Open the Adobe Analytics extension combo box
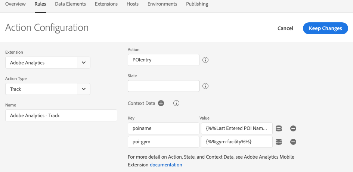Viewport: 353px width, 172px height. [x=41, y=63]
